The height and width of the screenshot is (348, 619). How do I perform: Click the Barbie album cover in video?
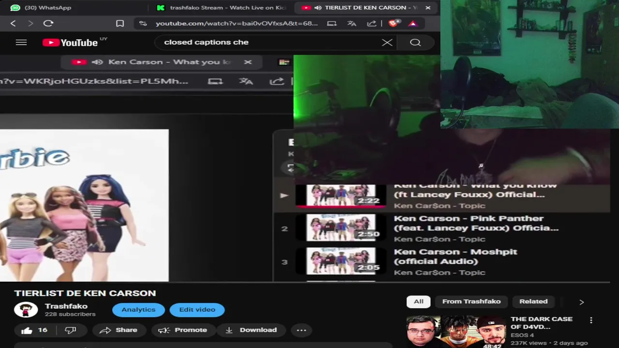[x=84, y=205]
